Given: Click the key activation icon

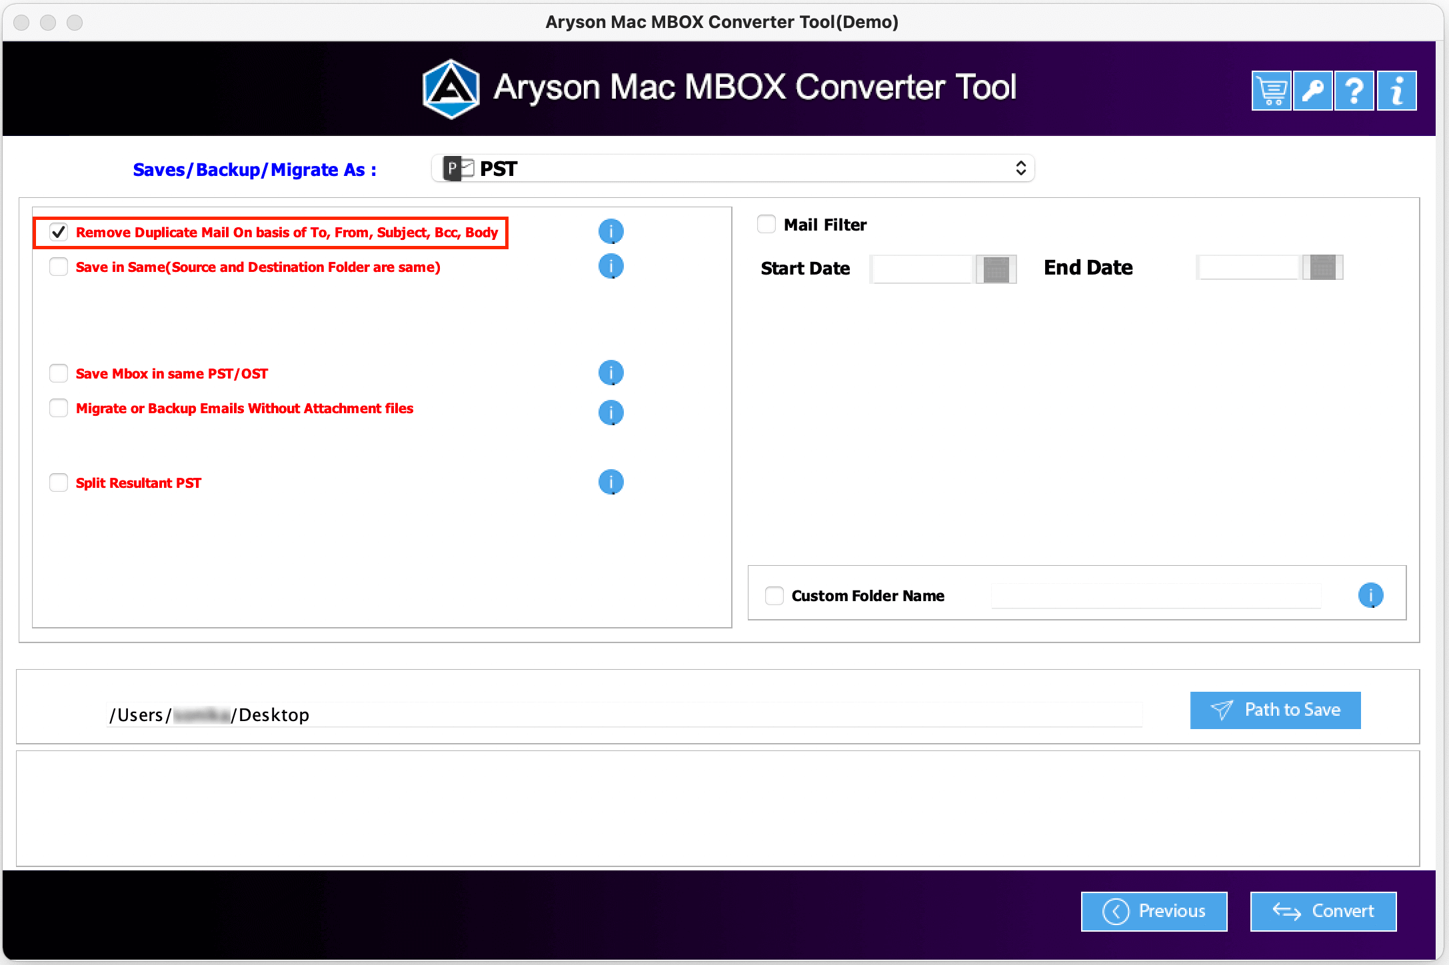Looking at the screenshot, I should pos(1313,91).
